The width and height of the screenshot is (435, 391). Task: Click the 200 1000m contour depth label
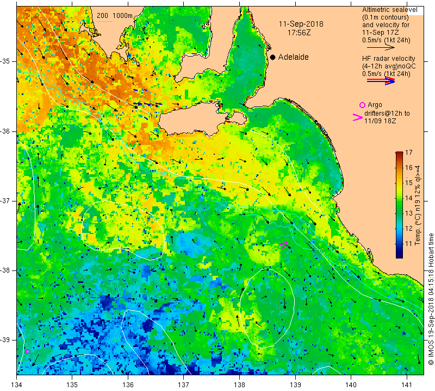click(115, 16)
